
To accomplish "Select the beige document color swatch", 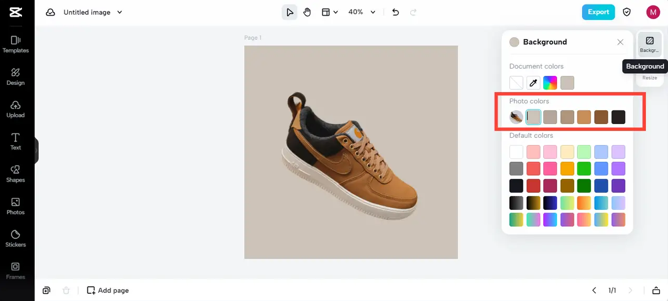I will [567, 83].
